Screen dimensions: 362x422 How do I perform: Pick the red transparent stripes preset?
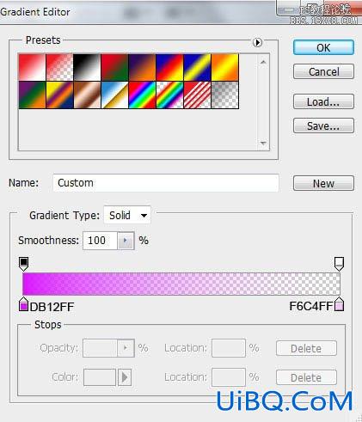tap(197, 95)
